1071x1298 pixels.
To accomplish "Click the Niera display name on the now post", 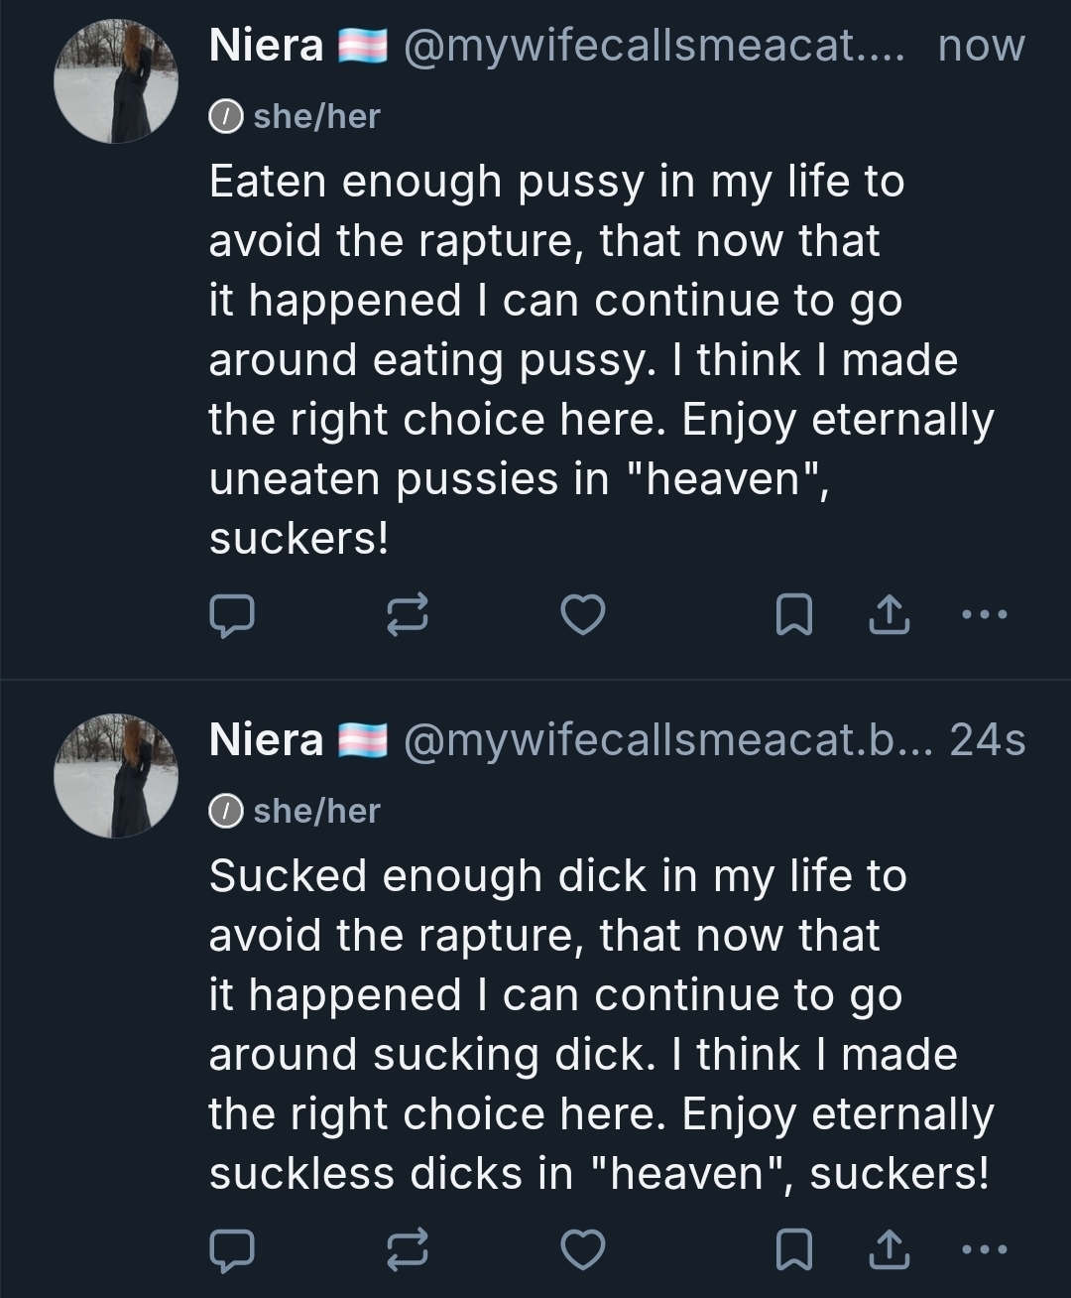I will (266, 46).
